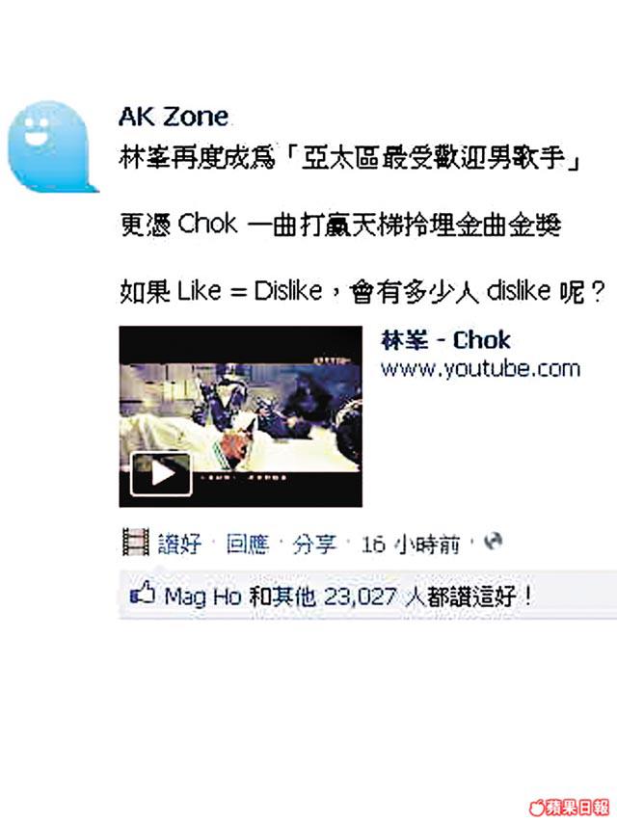Image resolution: width=617 pixels, height=823 pixels.
Task: Open the 16 小時前 timestamp
Action: (x=411, y=544)
